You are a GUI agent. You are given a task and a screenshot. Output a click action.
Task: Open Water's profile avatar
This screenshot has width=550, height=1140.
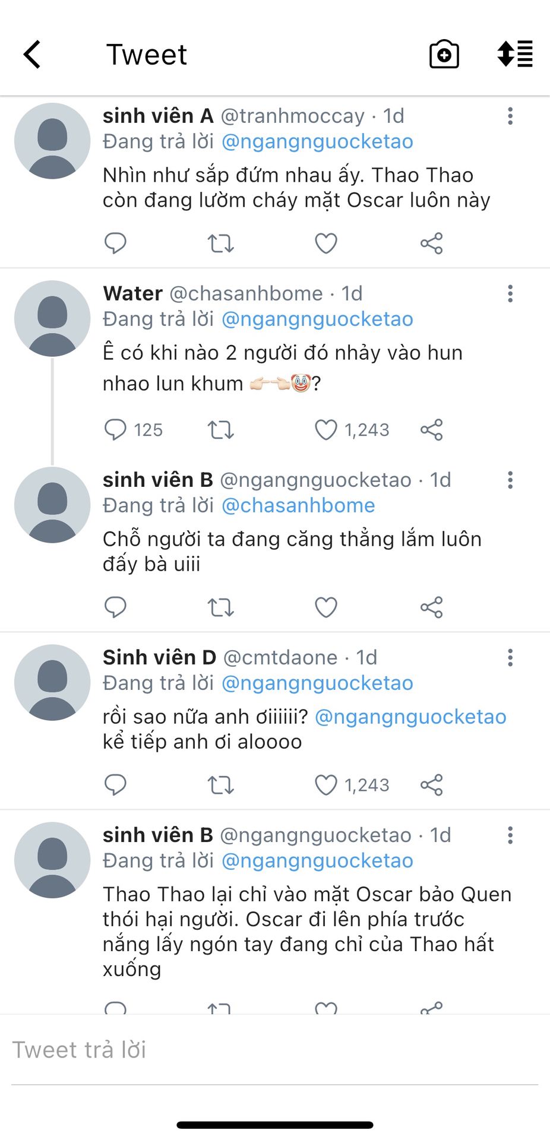point(52,318)
